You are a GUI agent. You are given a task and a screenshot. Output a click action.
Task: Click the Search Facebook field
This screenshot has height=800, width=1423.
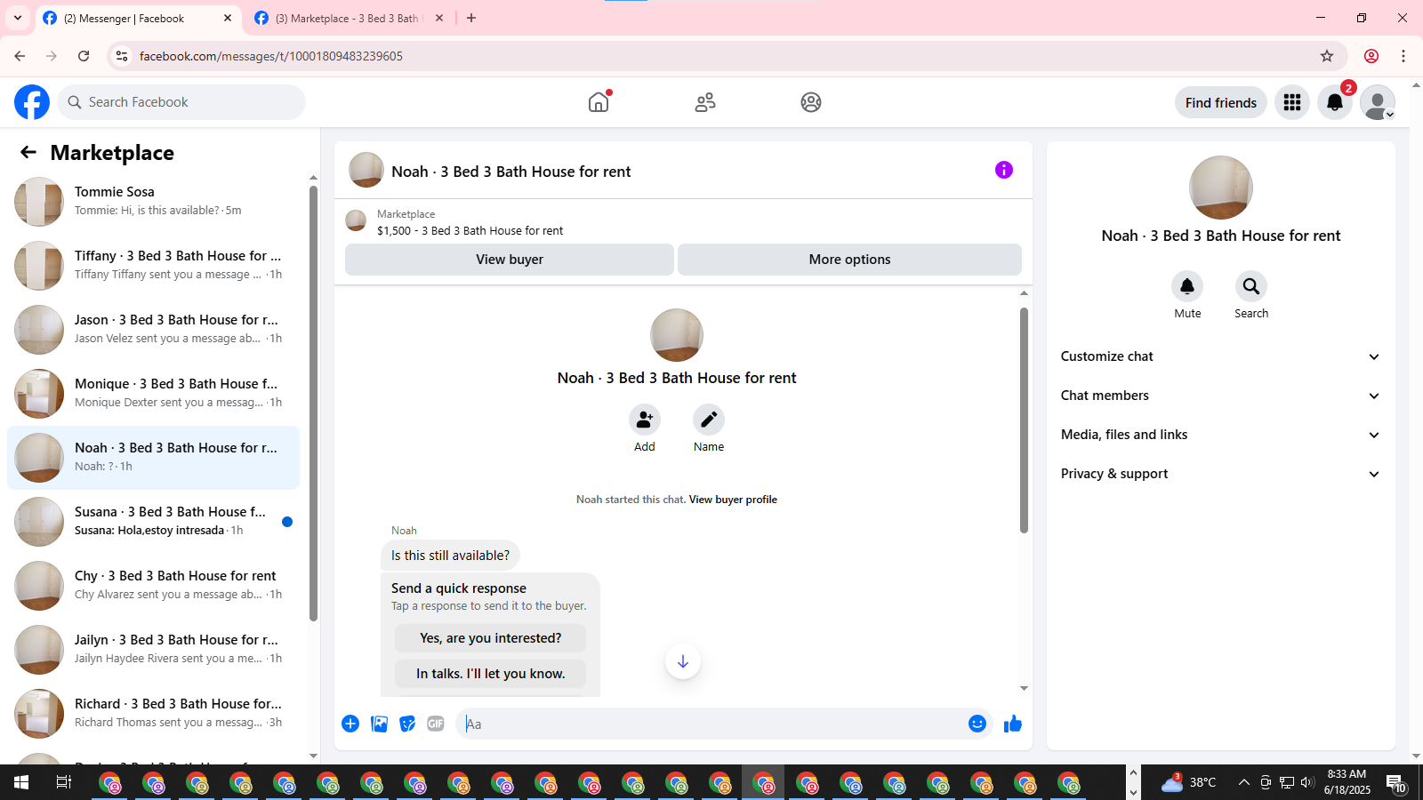(x=181, y=102)
